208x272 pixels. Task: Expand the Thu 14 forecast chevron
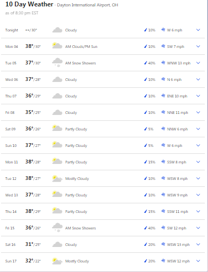198,211
